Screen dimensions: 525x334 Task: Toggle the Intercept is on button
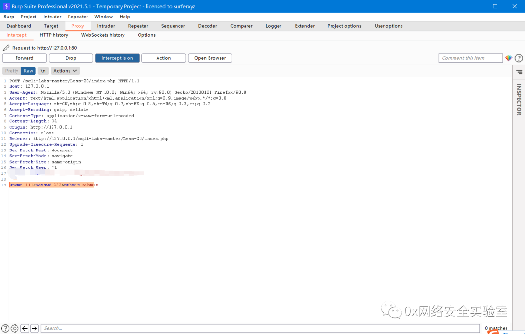(117, 58)
